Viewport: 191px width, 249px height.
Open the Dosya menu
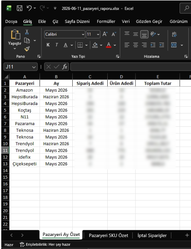coord(11,21)
